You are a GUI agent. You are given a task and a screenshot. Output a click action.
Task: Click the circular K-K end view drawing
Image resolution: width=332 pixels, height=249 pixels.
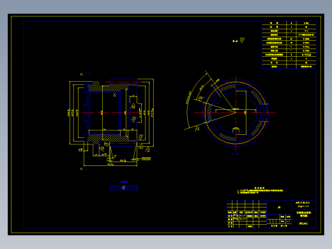pos(236,113)
